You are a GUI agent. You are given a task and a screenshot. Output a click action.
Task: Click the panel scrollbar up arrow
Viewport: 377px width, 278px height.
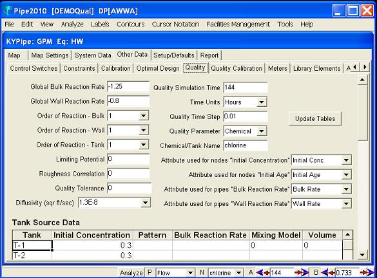[362, 80]
